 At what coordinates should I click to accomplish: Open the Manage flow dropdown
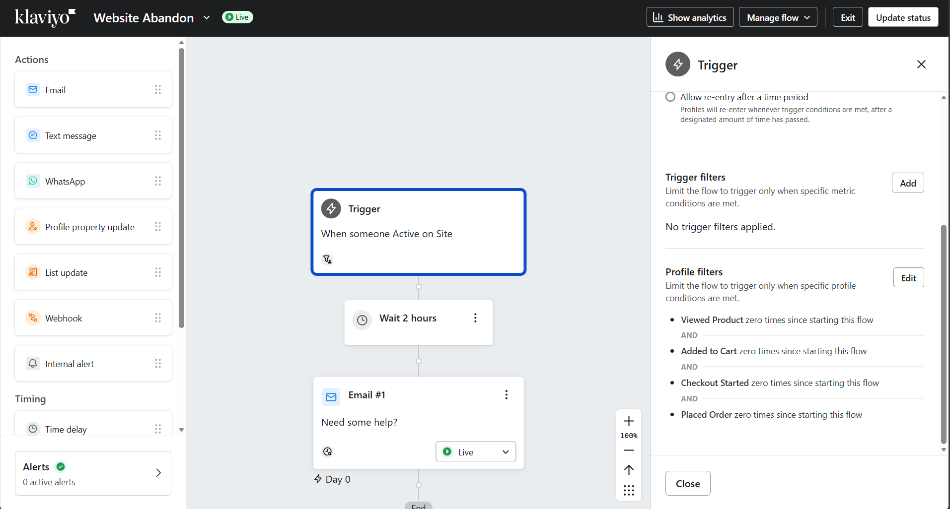click(x=777, y=17)
